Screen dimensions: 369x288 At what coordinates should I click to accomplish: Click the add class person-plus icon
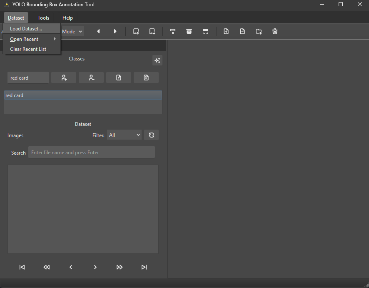pos(64,78)
